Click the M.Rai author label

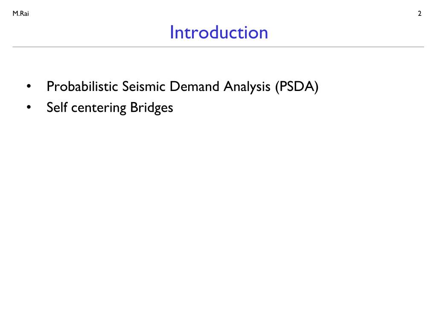tap(20, 13)
